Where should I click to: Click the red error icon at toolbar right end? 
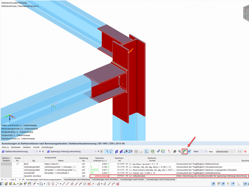pos(245,151)
